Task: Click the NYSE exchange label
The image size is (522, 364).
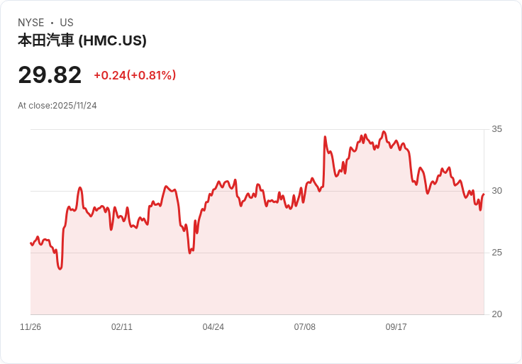Action: tap(30, 23)
